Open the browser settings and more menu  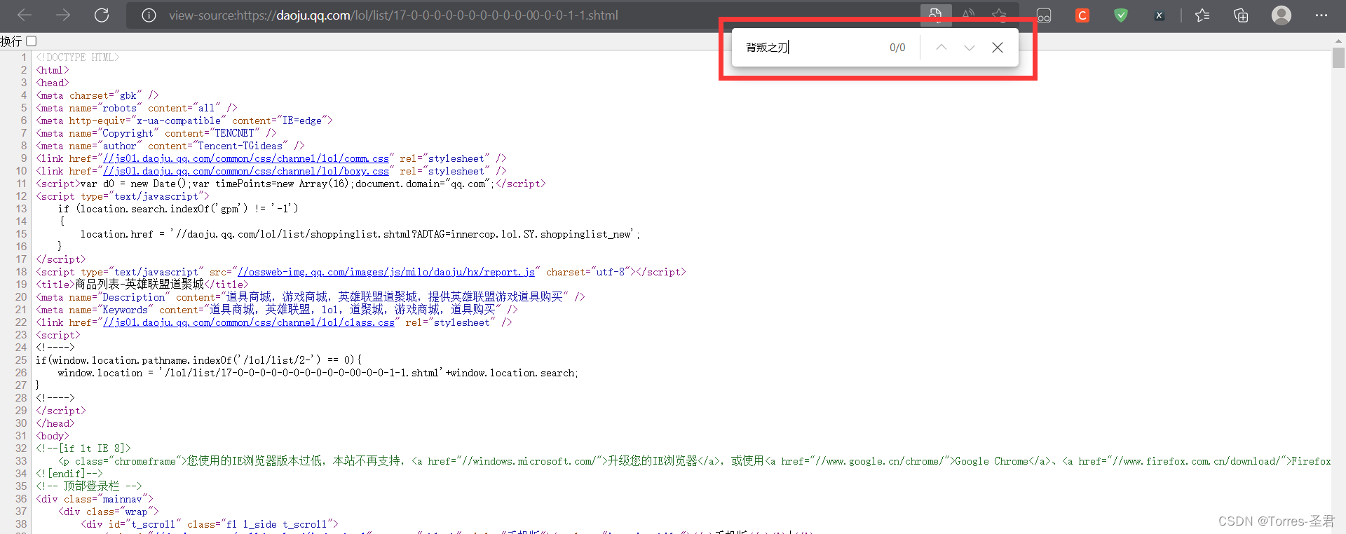1321,15
